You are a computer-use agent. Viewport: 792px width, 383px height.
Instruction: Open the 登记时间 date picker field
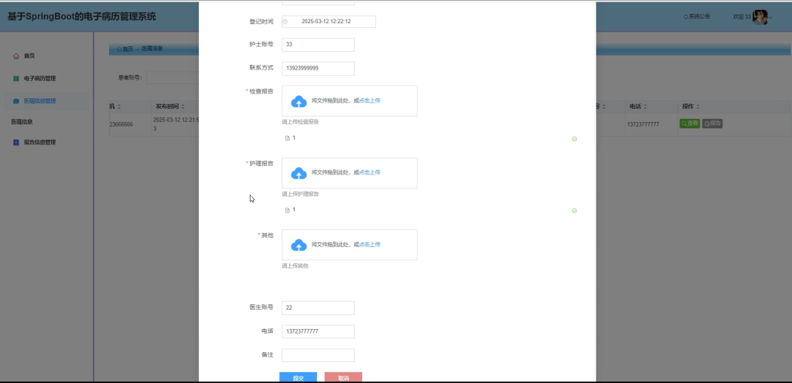coord(328,22)
